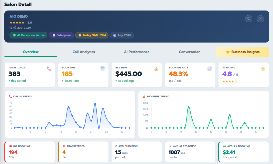The height and width of the screenshot is (164, 273).
Task: Click the lightning icon on Avg AI Response card
Action: (170, 146)
